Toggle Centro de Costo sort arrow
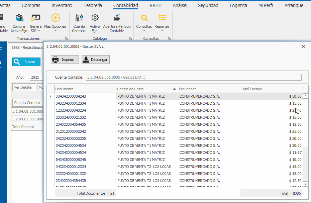Image resolution: width=311 pixels, height=203 pixels. 174,89
